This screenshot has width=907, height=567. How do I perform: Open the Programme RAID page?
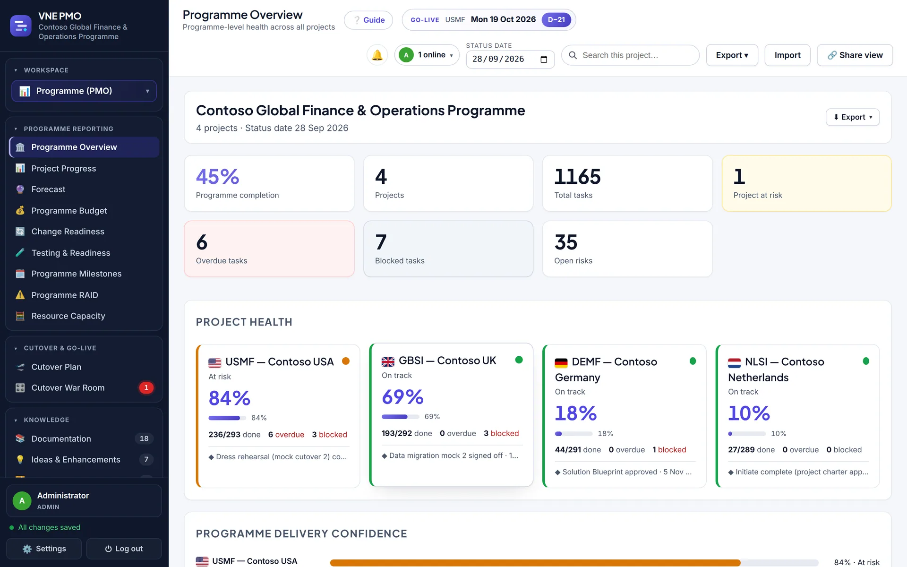84,295
